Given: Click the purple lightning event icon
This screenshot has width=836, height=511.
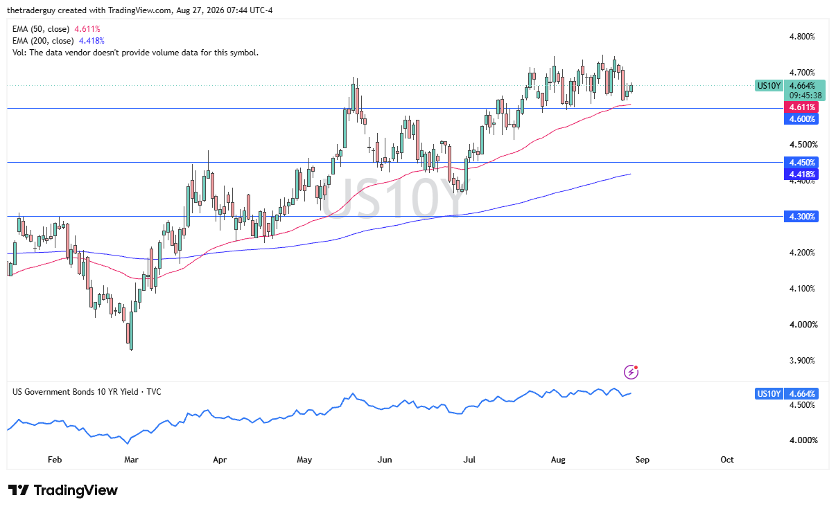Looking at the screenshot, I should click(x=631, y=372).
